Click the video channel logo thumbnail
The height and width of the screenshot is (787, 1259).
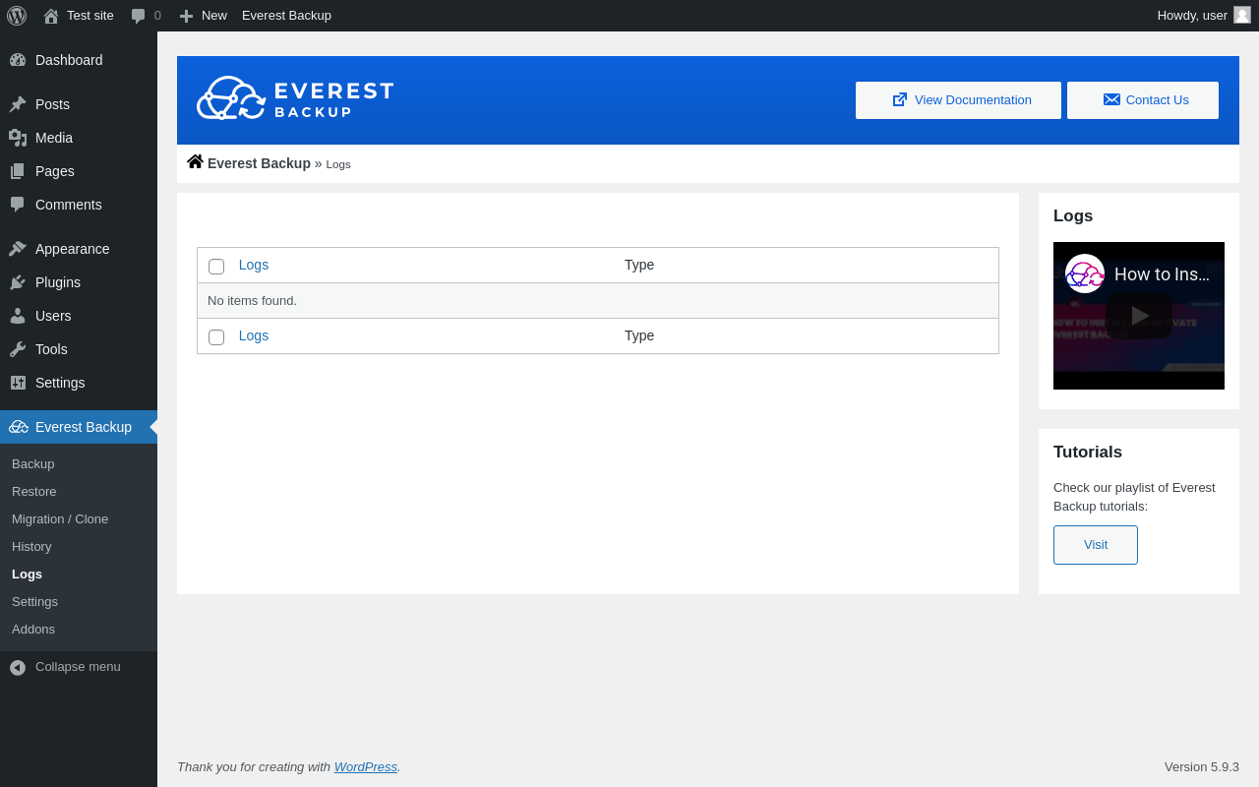pyautogui.click(x=1085, y=273)
